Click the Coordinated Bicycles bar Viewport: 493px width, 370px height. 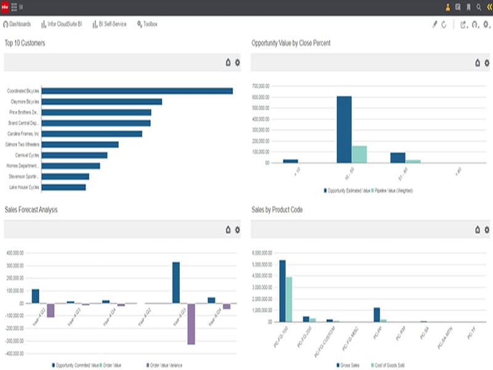137,91
